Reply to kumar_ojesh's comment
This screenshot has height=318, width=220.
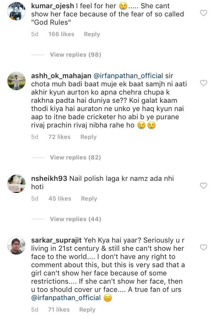click(x=92, y=34)
